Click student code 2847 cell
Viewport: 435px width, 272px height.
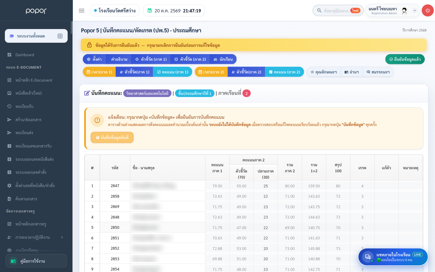(x=115, y=186)
